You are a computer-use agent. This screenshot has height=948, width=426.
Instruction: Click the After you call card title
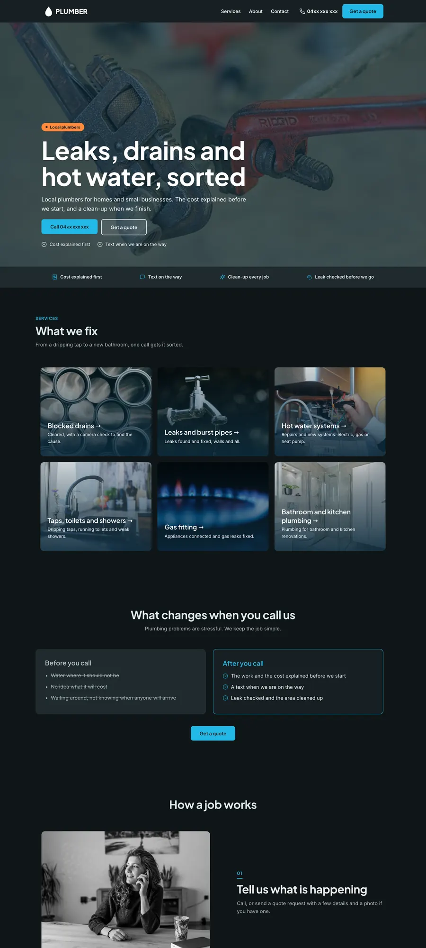[243, 664]
